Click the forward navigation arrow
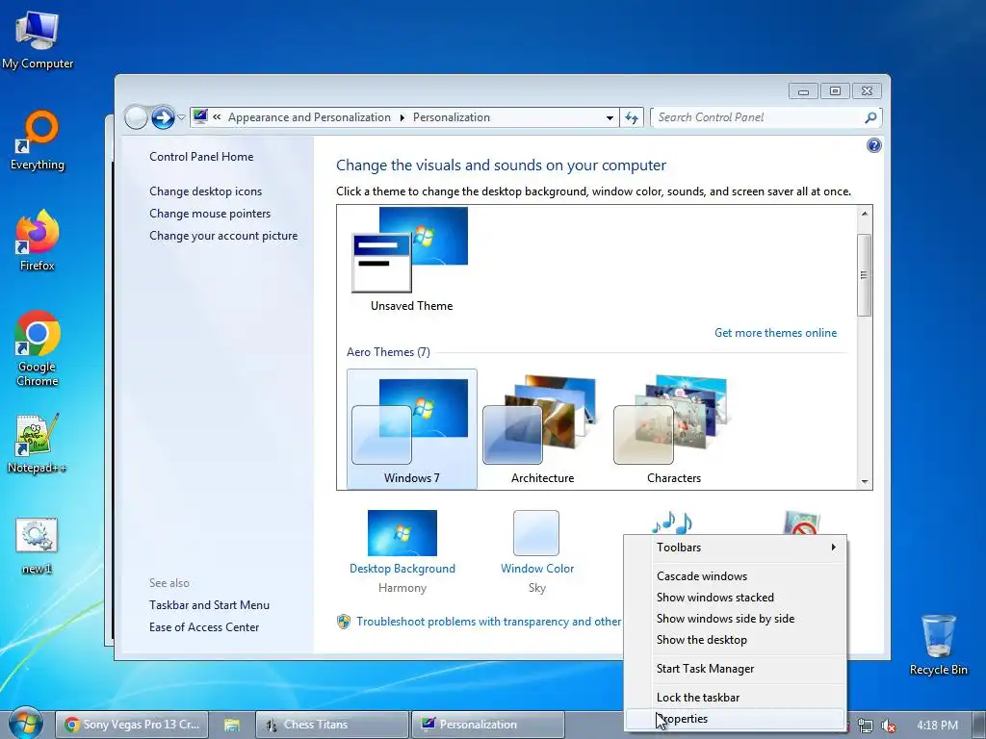This screenshot has height=739, width=986. coord(163,116)
